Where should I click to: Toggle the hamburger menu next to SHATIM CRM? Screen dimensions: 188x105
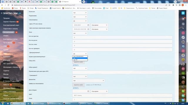[x=1, y=13]
